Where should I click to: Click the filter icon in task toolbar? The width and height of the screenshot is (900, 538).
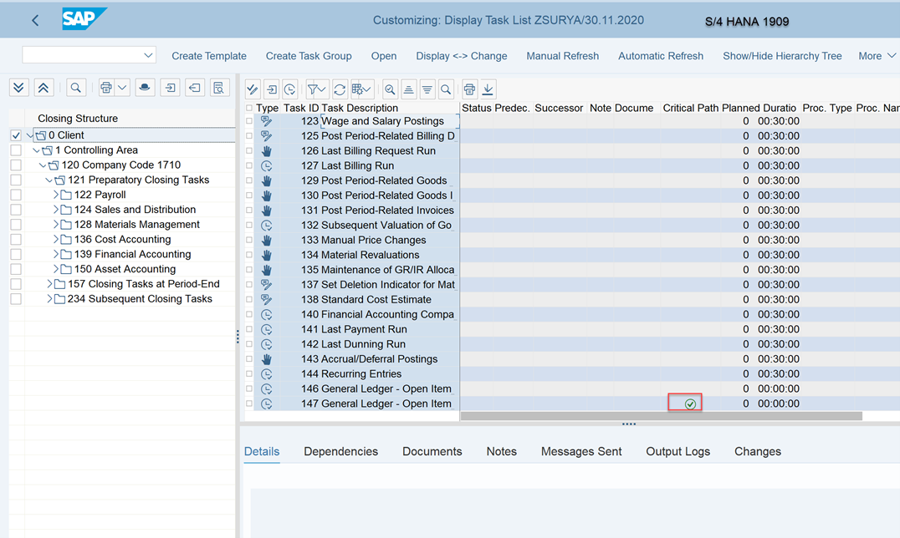coord(316,89)
